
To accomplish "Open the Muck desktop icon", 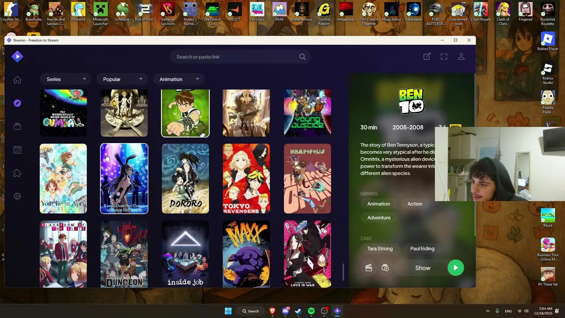I will tap(548, 218).
